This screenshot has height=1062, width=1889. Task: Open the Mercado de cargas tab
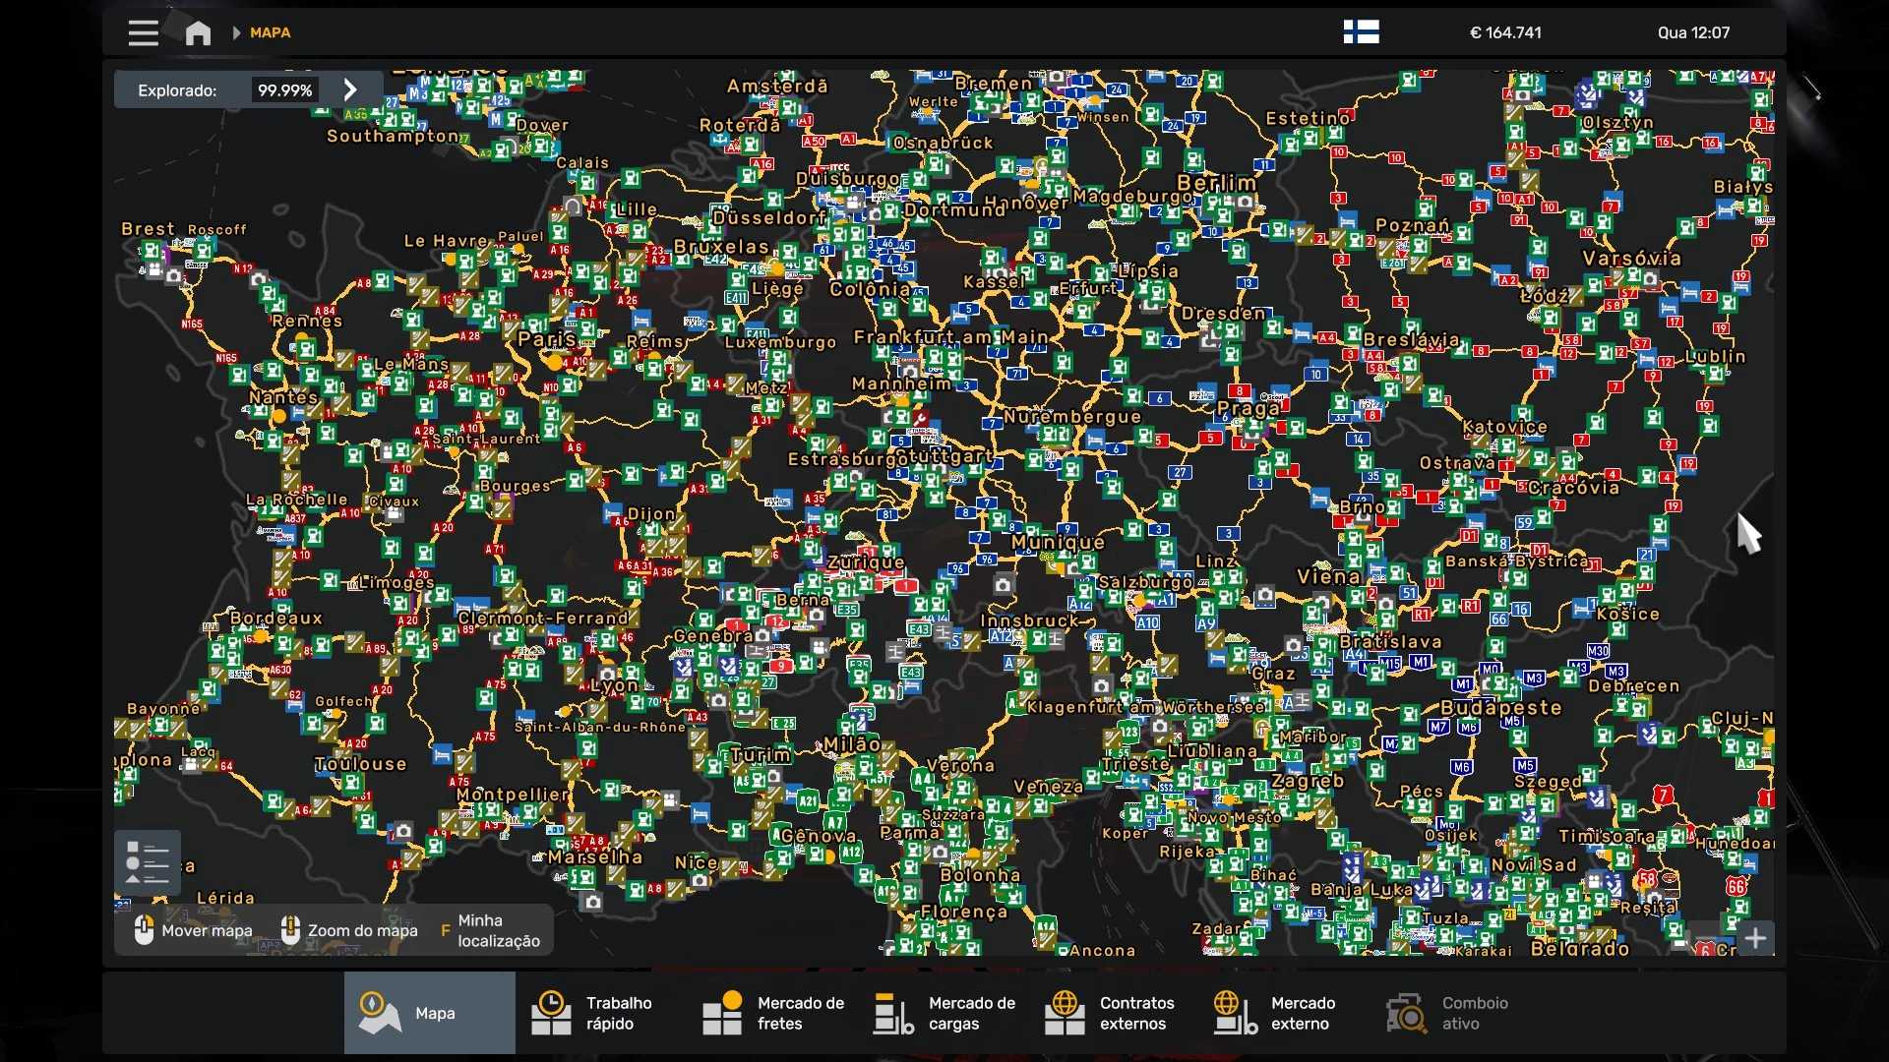click(x=944, y=1013)
